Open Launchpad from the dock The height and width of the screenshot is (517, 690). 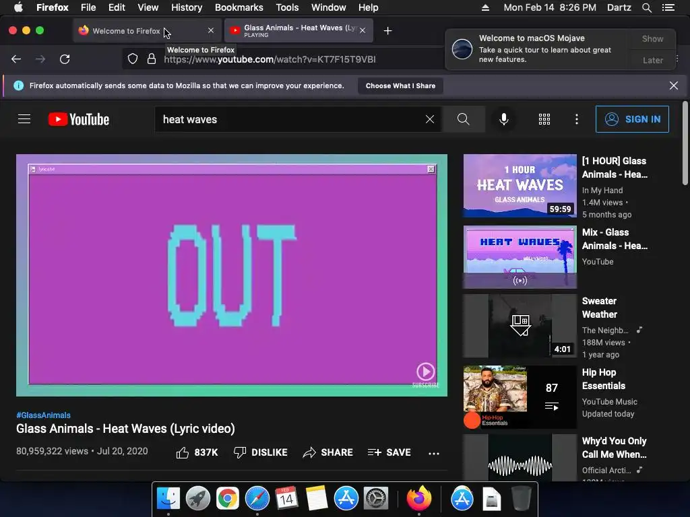(x=198, y=499)
